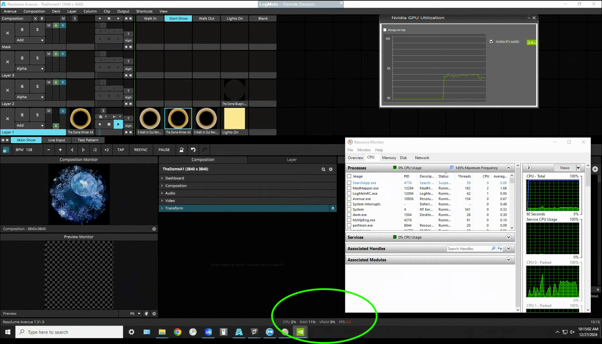Expand the Associated Modules section
Screen dimensions: 602x344
click(508, 260)
